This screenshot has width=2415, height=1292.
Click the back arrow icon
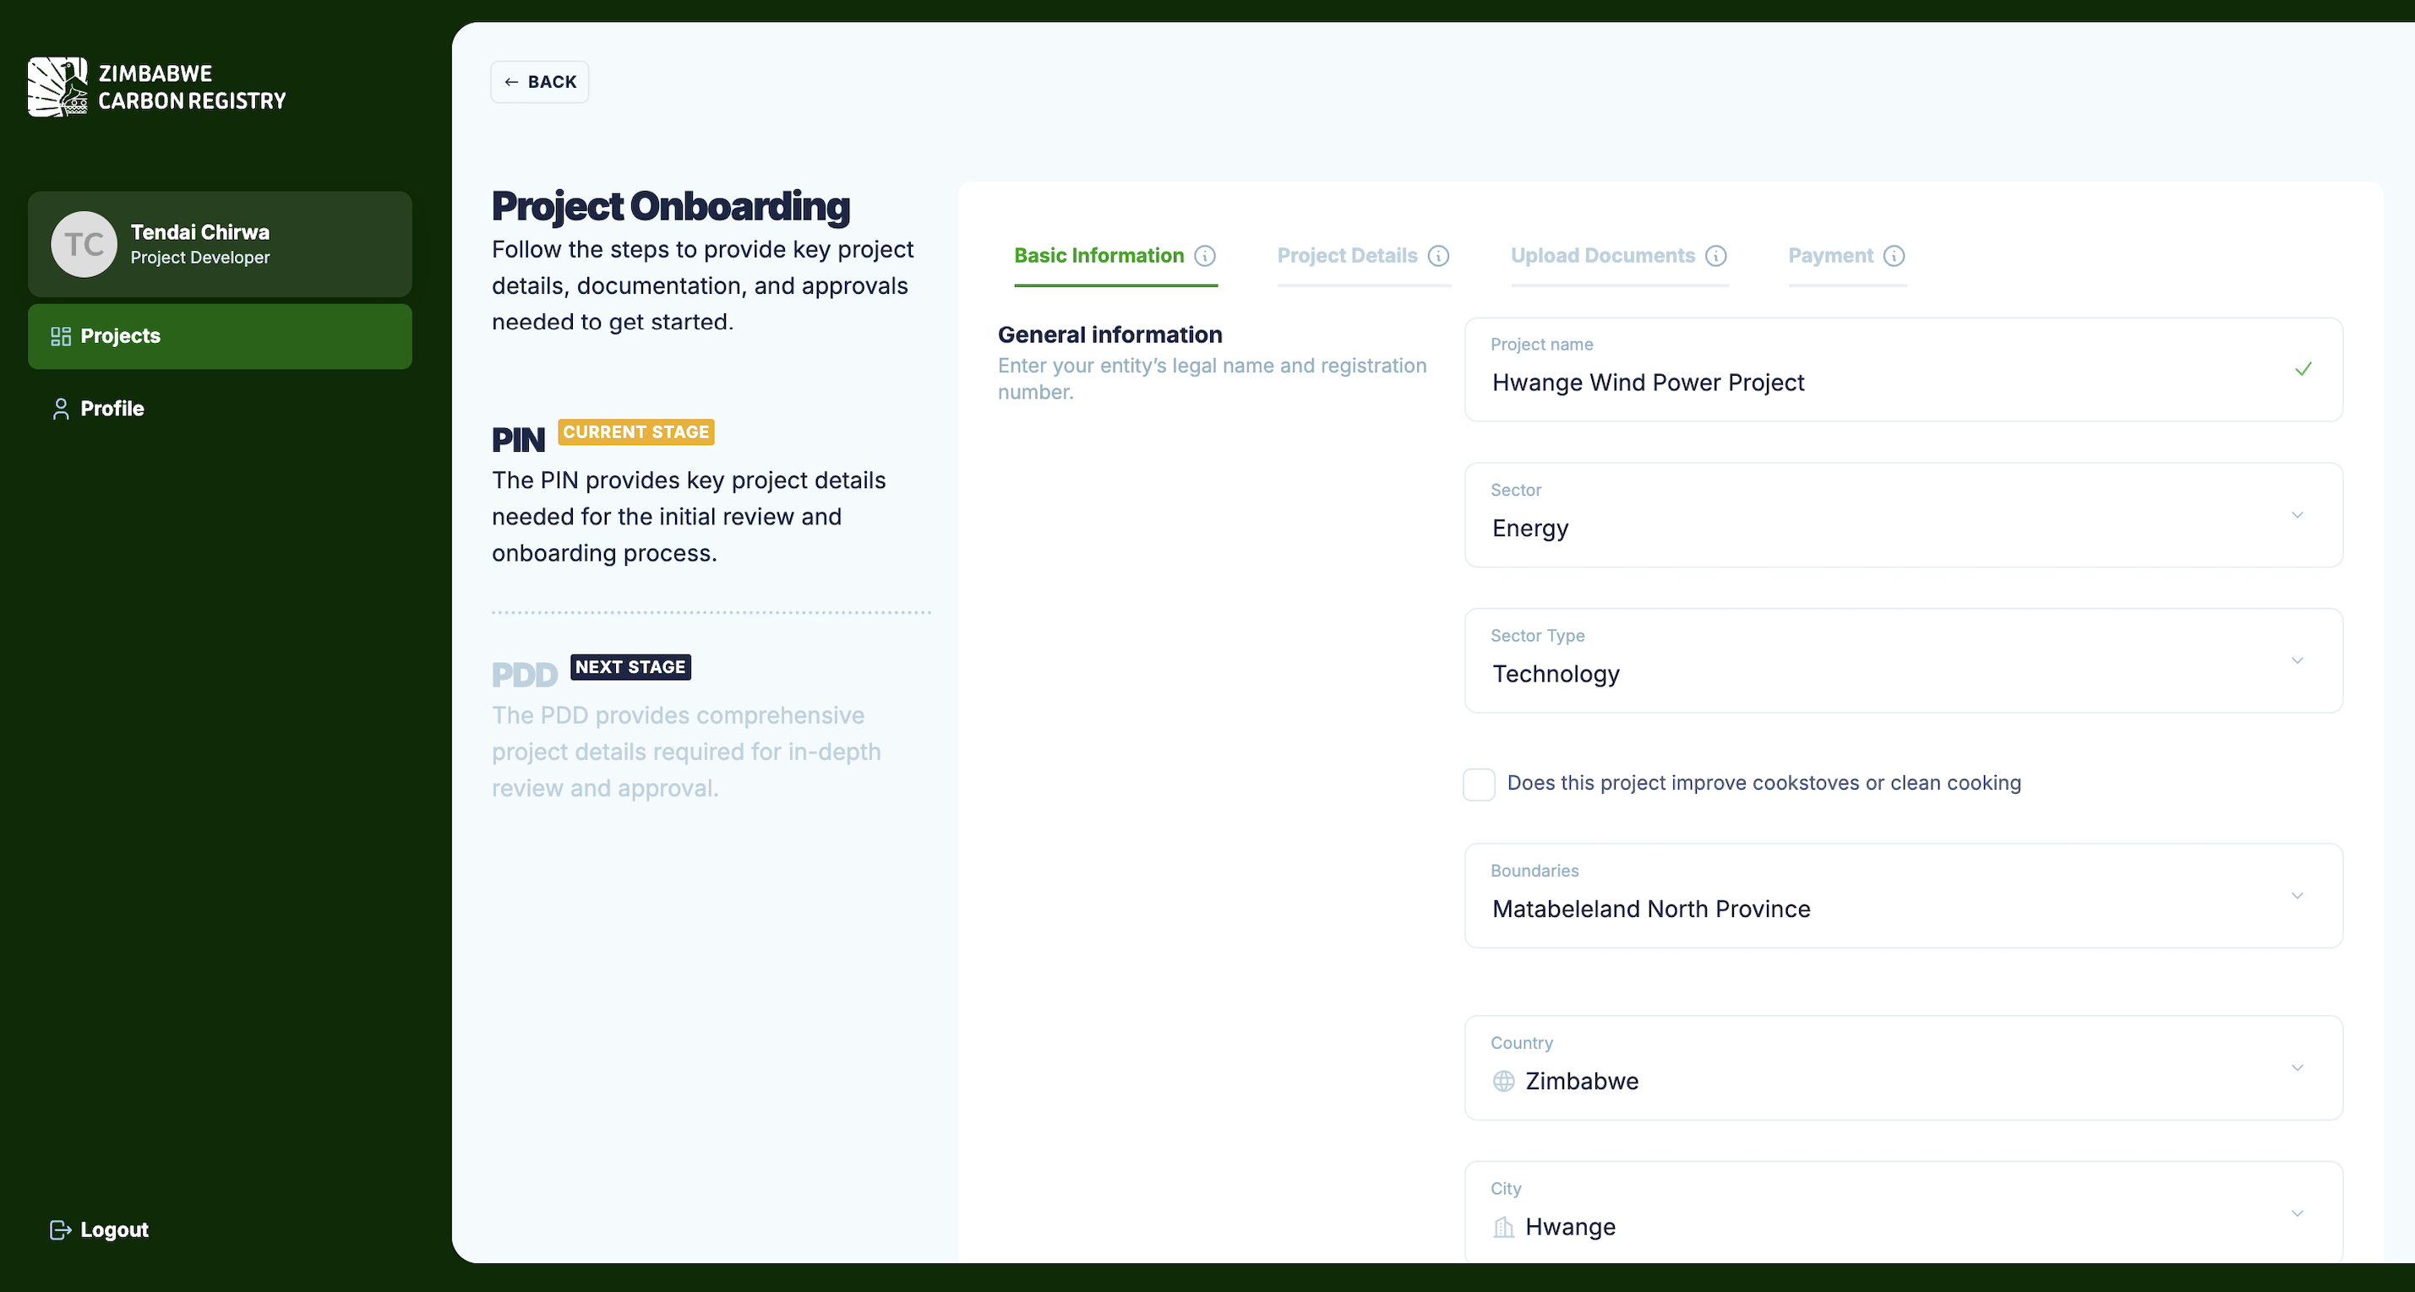[x=512, y=83]
